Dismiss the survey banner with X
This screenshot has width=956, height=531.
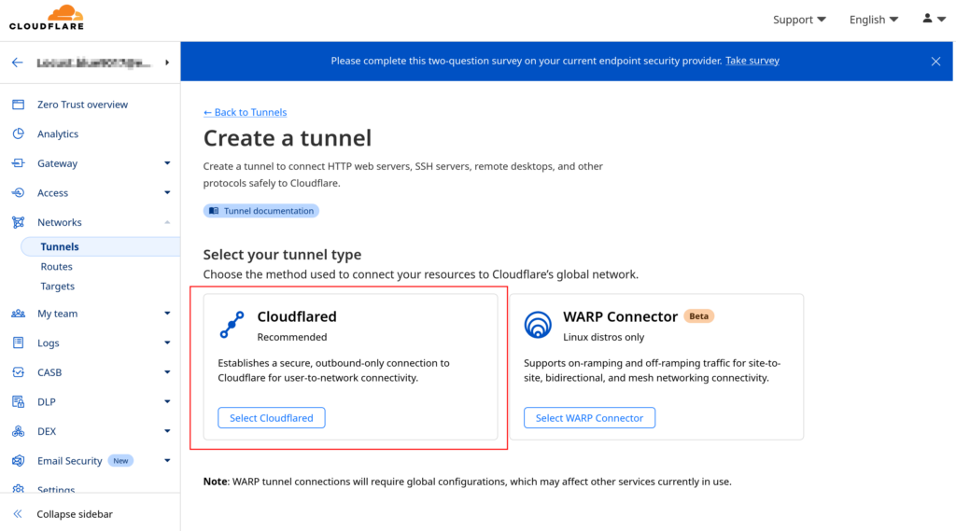[x=935, y=61]
